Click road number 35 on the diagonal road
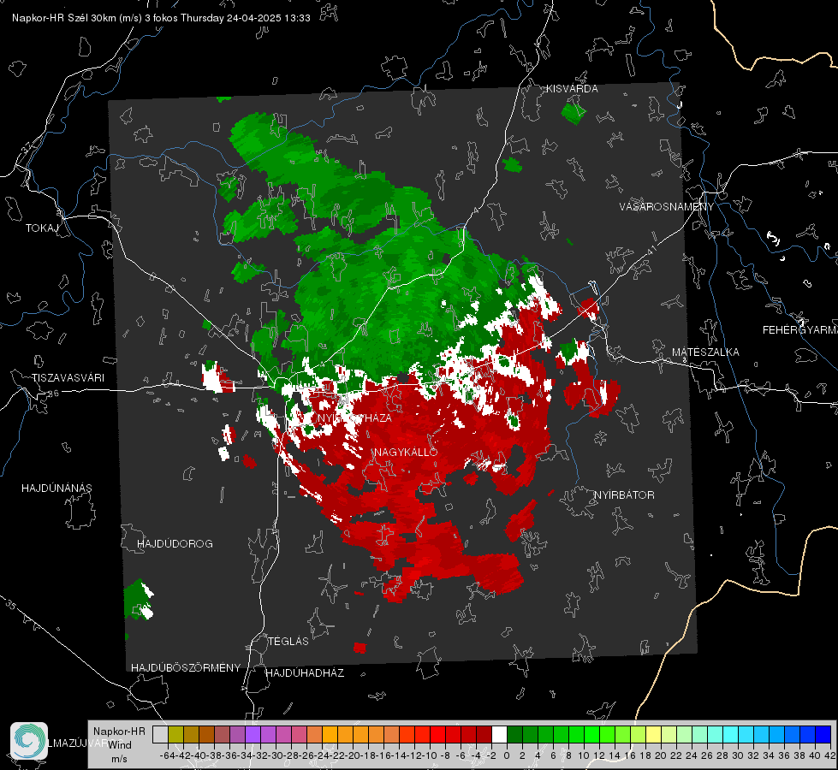 10,605
